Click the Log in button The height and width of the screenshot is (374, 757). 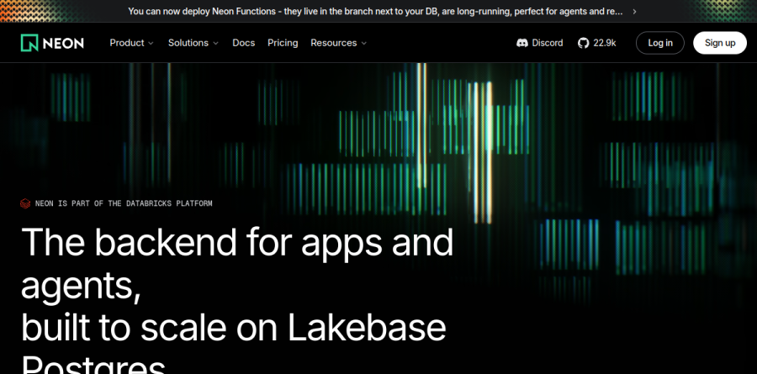660,43
